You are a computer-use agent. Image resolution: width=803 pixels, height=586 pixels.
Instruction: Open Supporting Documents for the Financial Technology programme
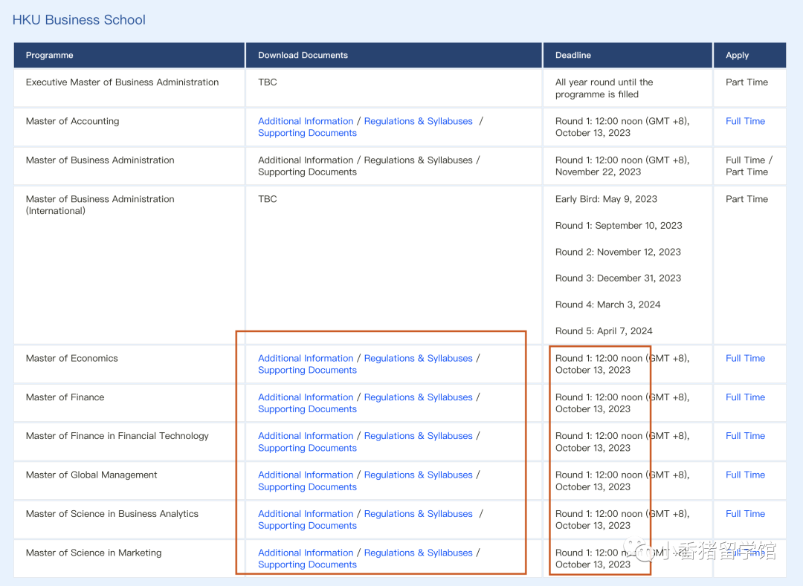pyautogui.click(x=307, y=448)
